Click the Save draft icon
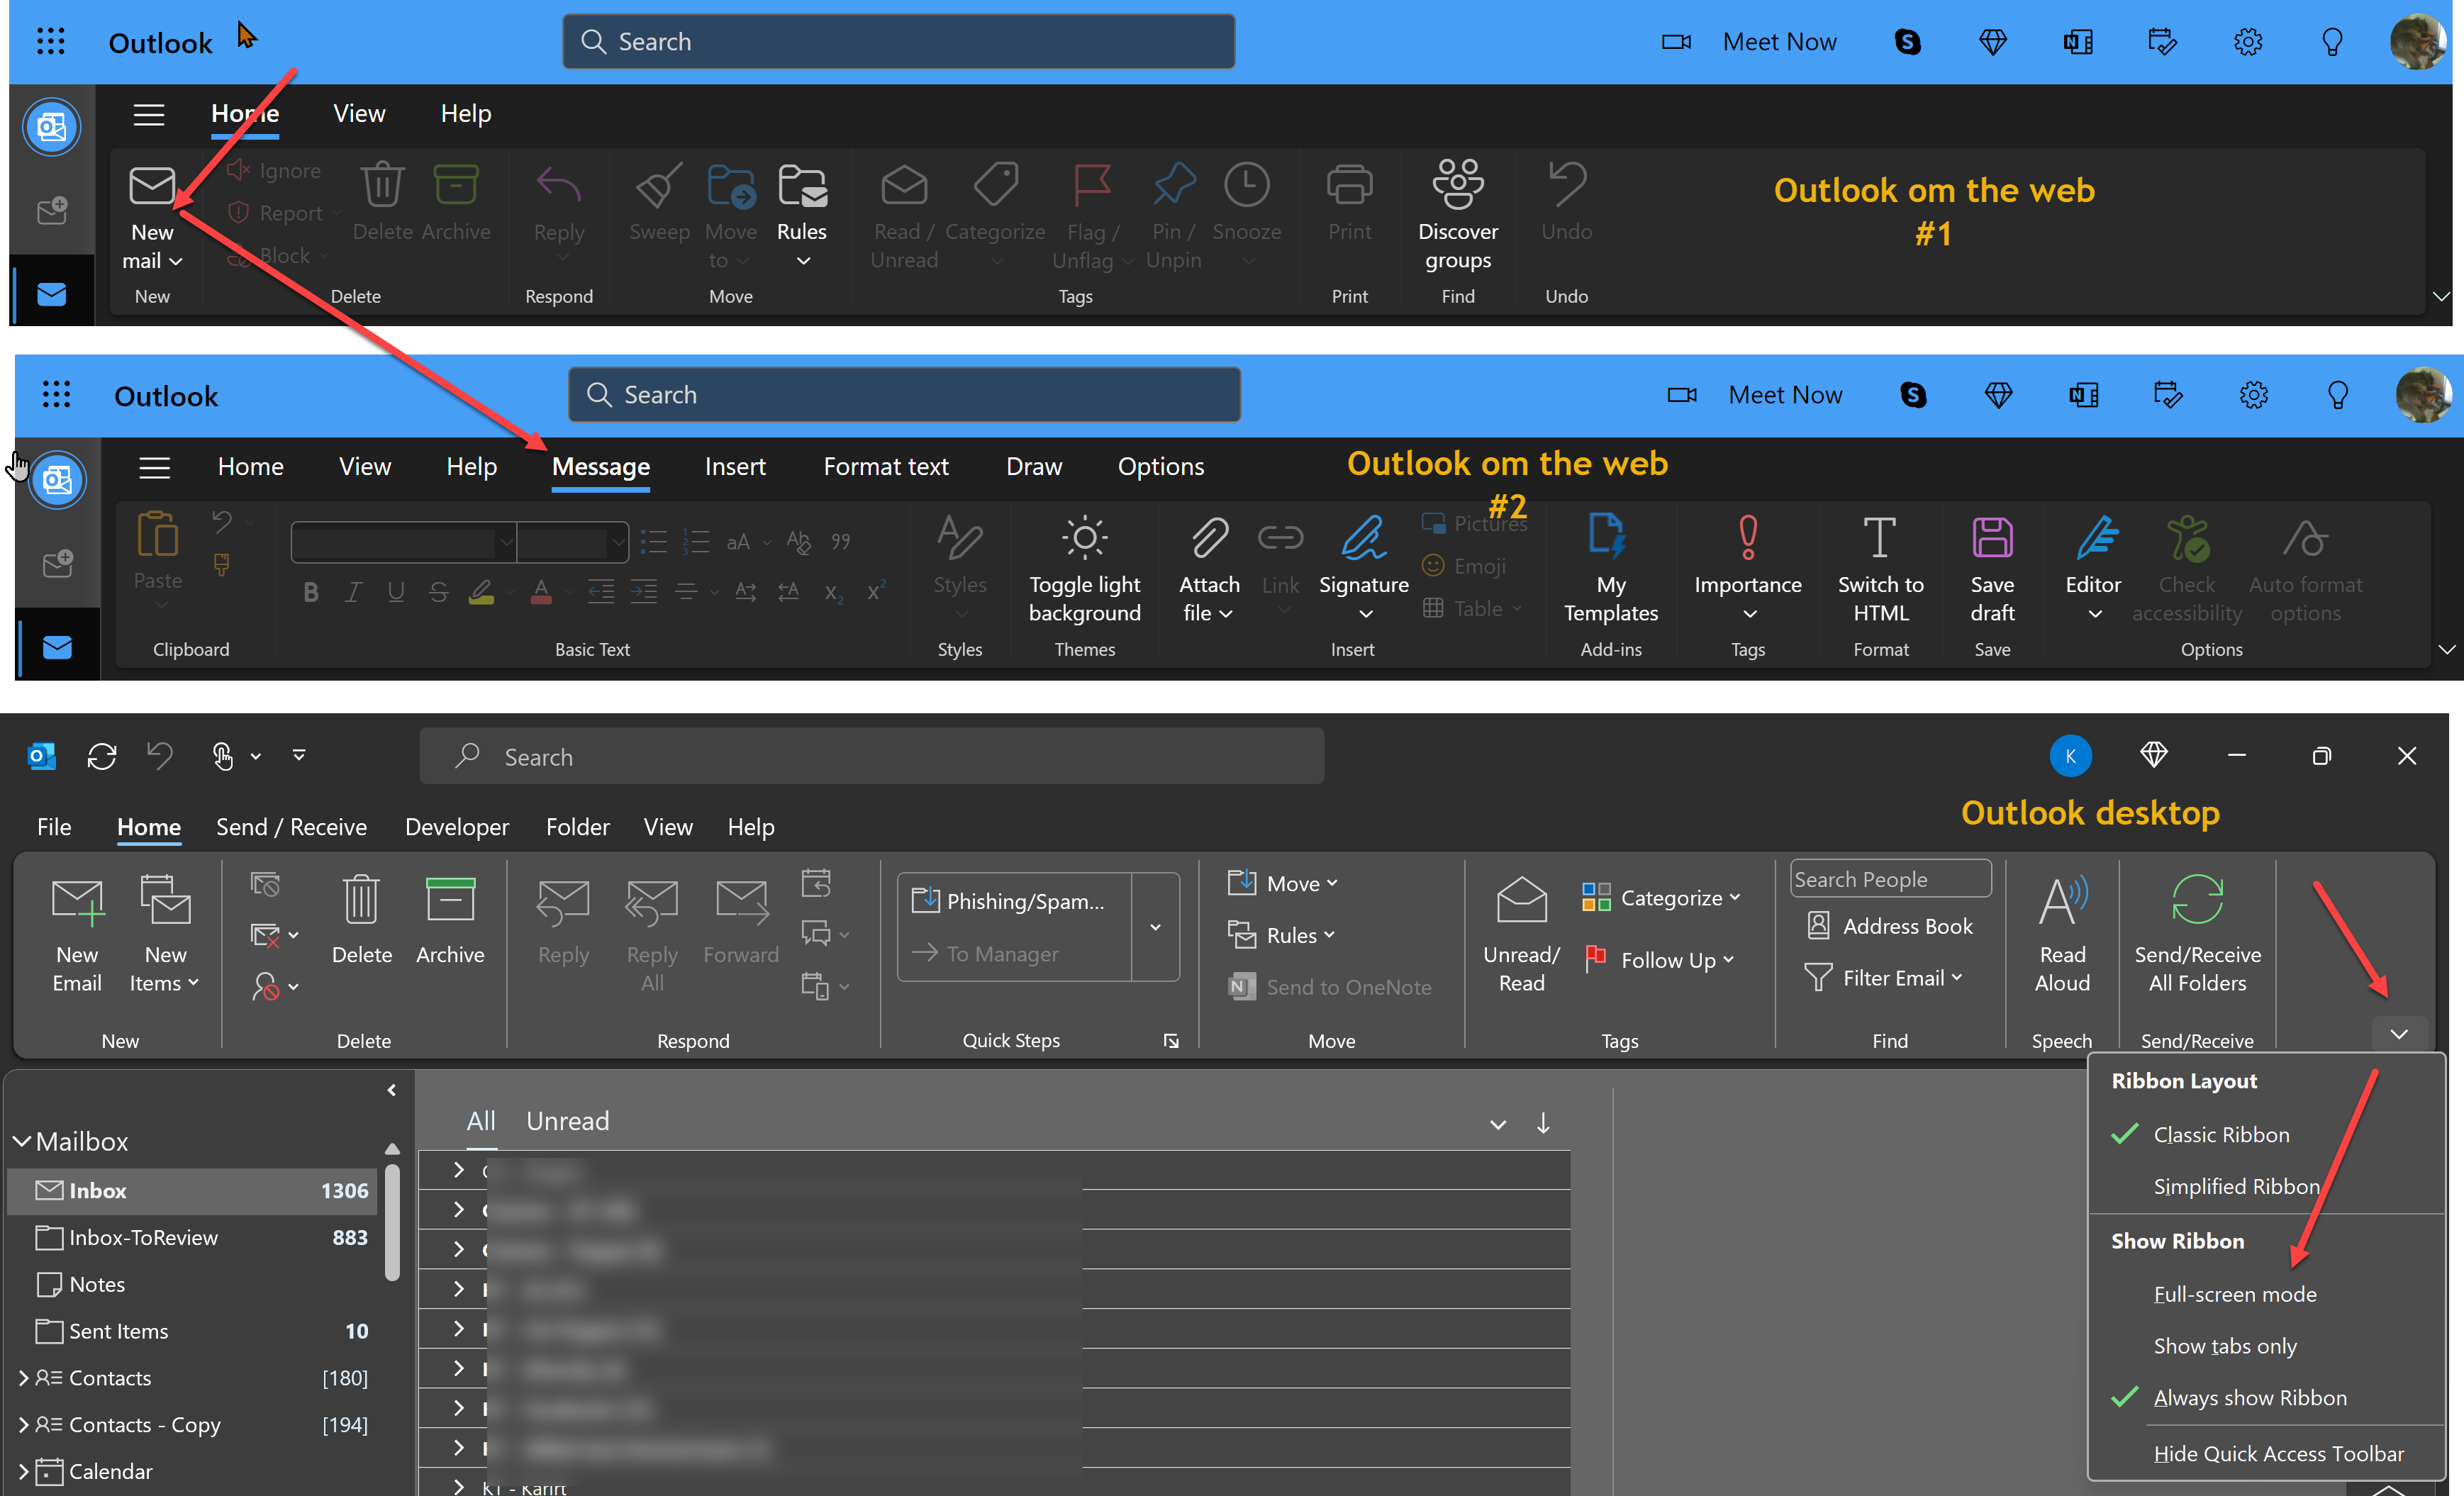Image resolution: width=2464 pixels, height=1496 pixels. [x=1992, y=538]
